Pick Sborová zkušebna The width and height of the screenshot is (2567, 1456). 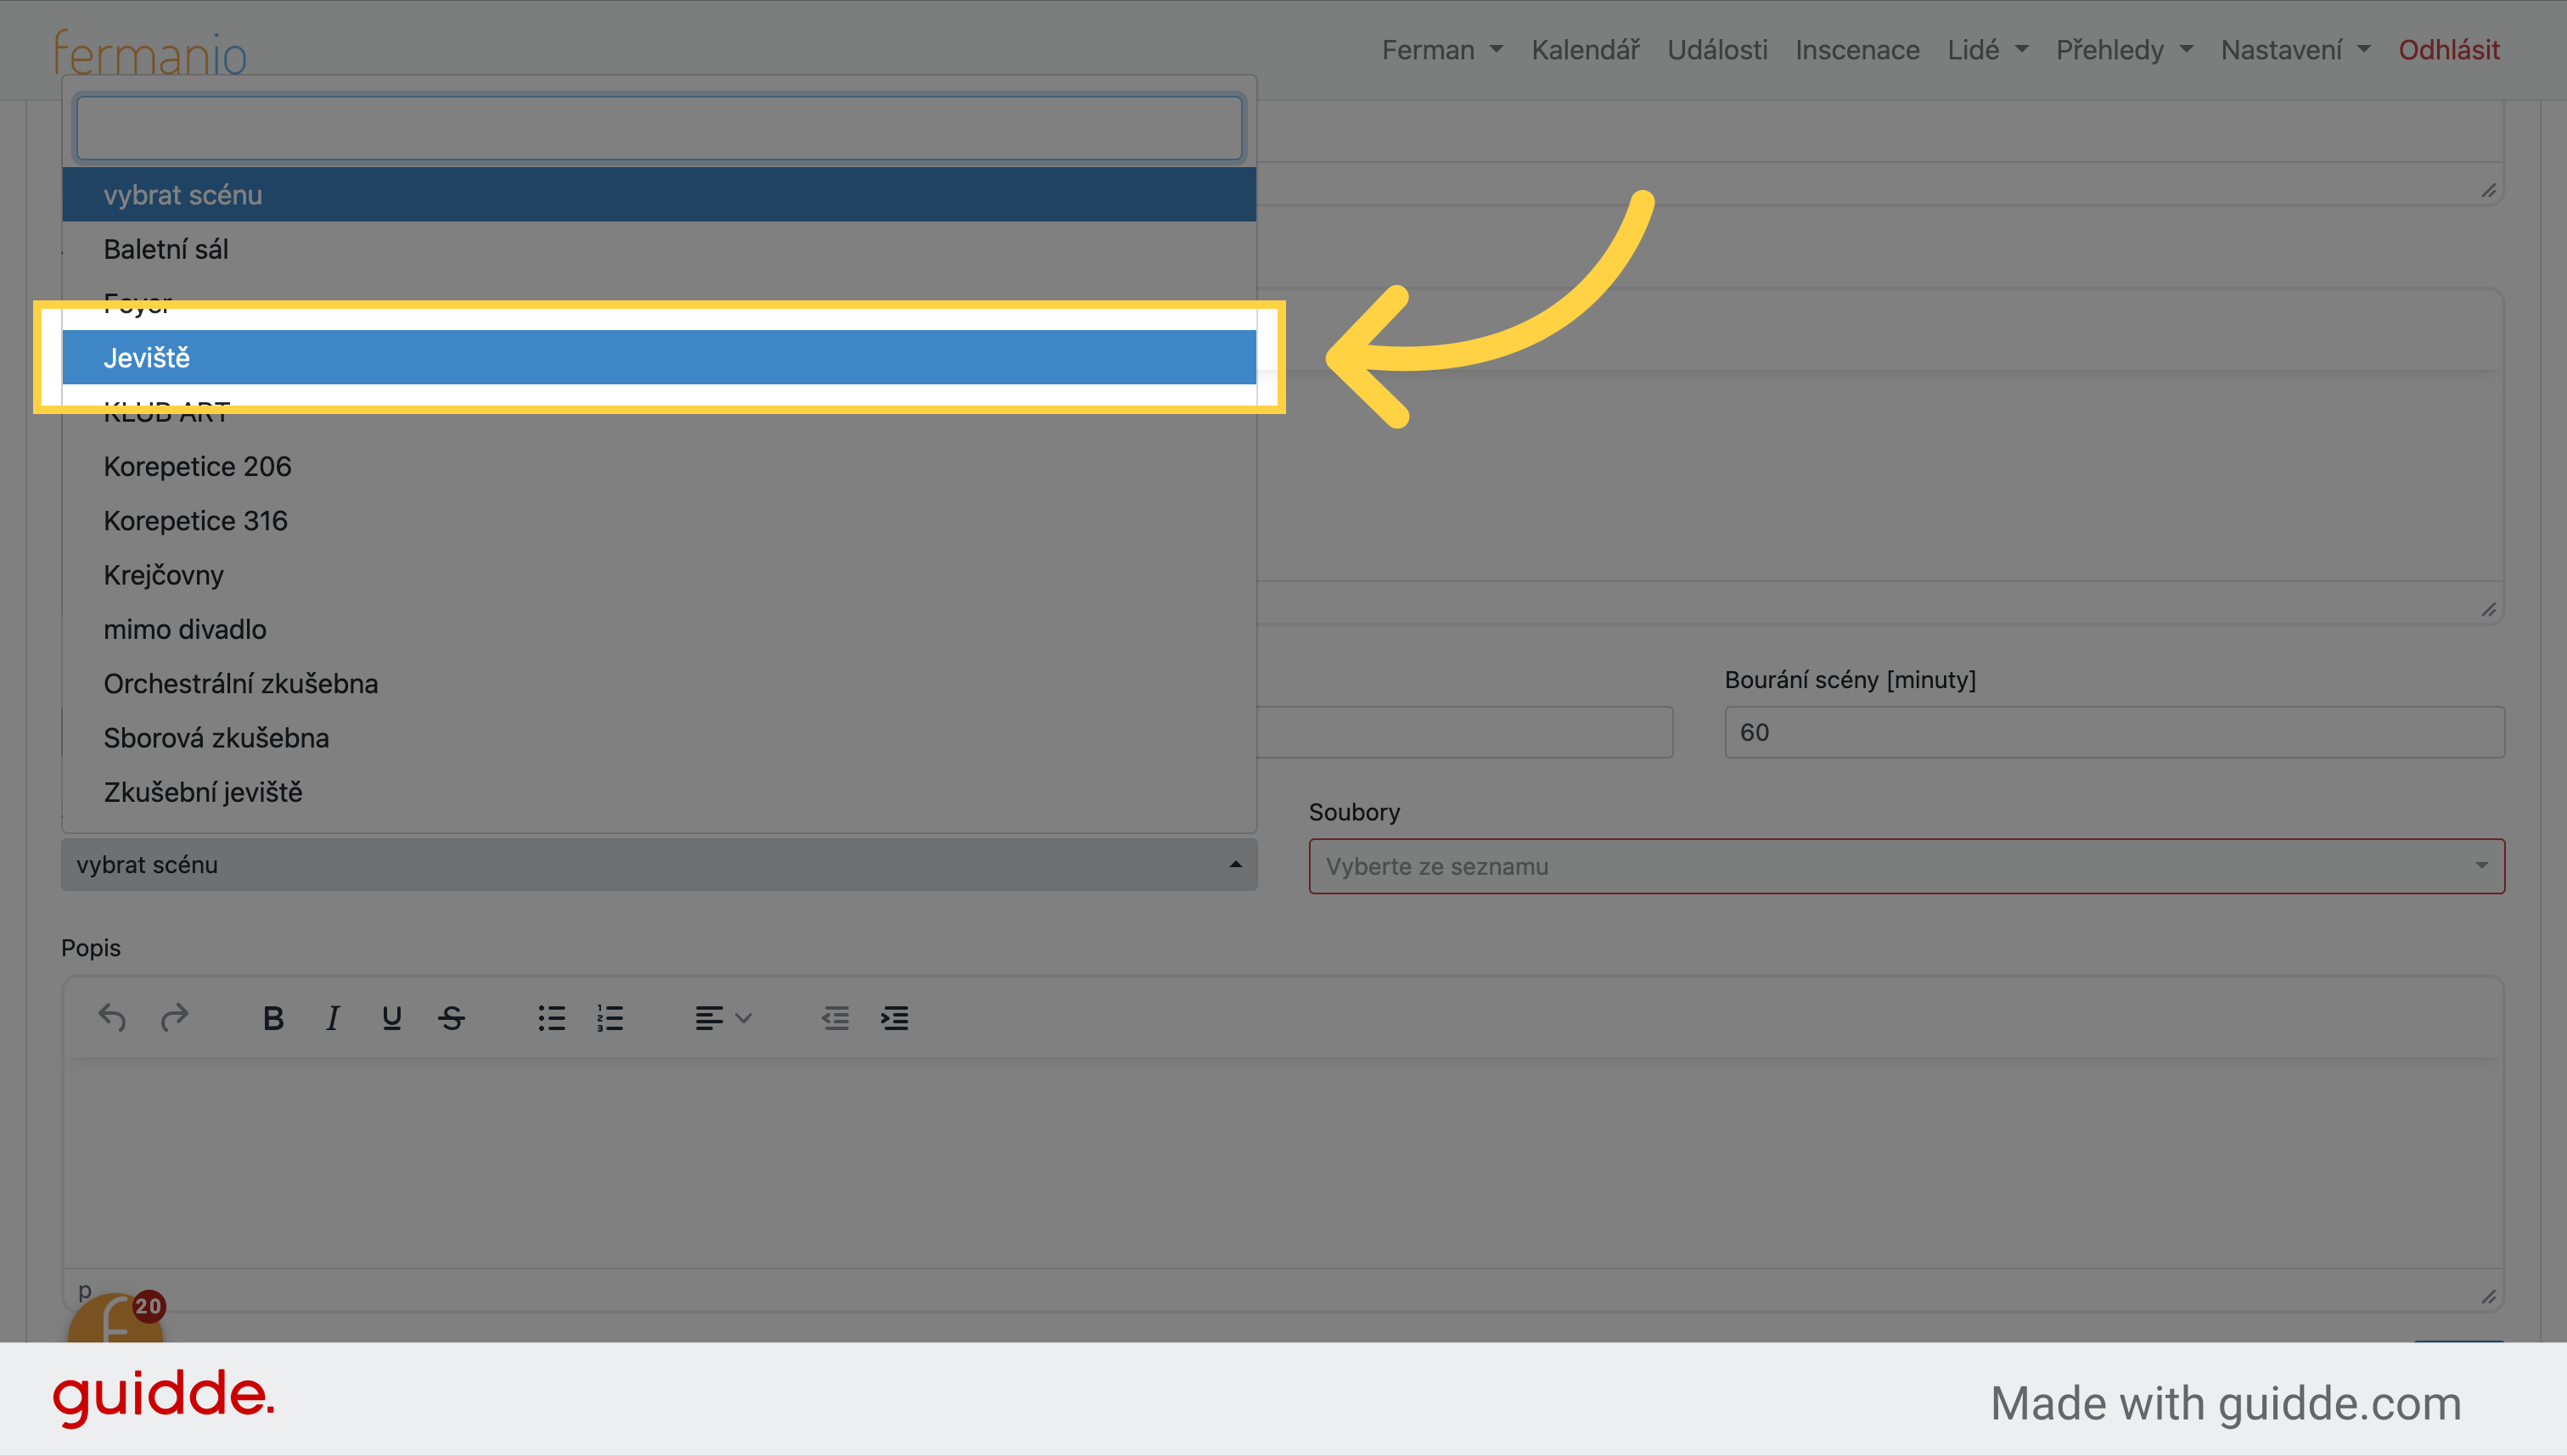tap(660, 737)
